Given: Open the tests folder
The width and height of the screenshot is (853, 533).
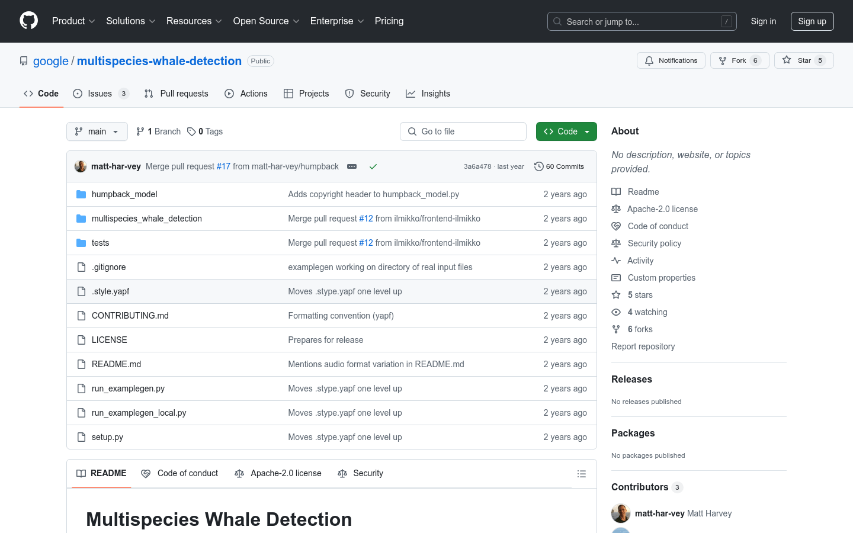Looking at the screenshot, I should pos(100,243).
